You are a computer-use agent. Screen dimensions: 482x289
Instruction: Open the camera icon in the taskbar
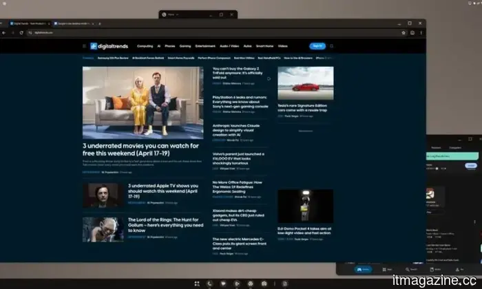coord(263,283)
